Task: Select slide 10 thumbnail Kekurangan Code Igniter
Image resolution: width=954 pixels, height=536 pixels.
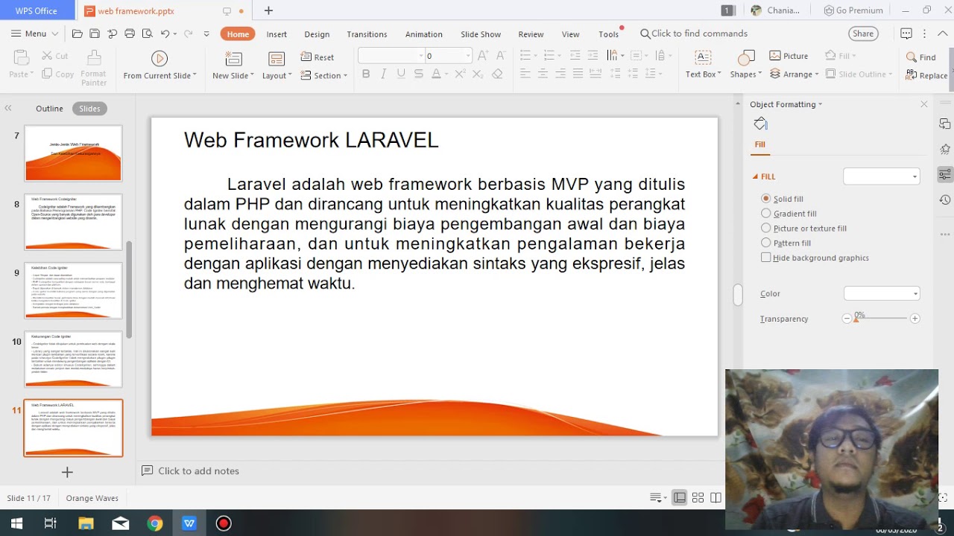Action: coord(73,360)
